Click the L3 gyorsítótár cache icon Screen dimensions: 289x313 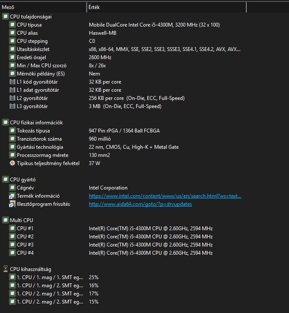click(x=12, y=106)
